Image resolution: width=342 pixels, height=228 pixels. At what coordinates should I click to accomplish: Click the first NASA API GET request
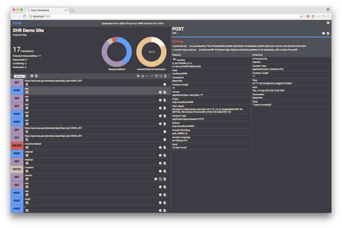[91, 83]
